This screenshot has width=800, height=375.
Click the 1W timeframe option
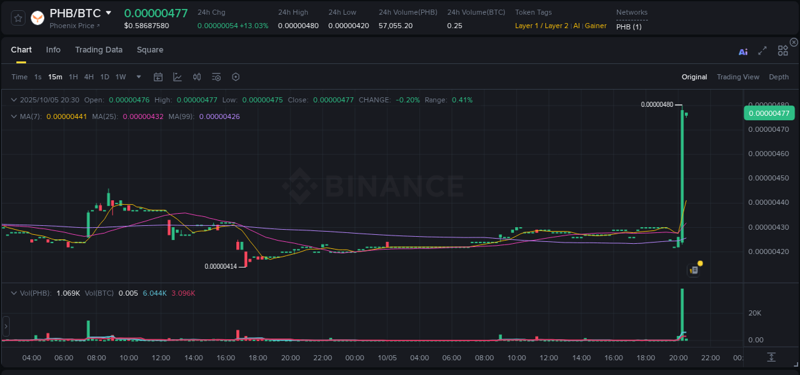[x=120, y=77]
